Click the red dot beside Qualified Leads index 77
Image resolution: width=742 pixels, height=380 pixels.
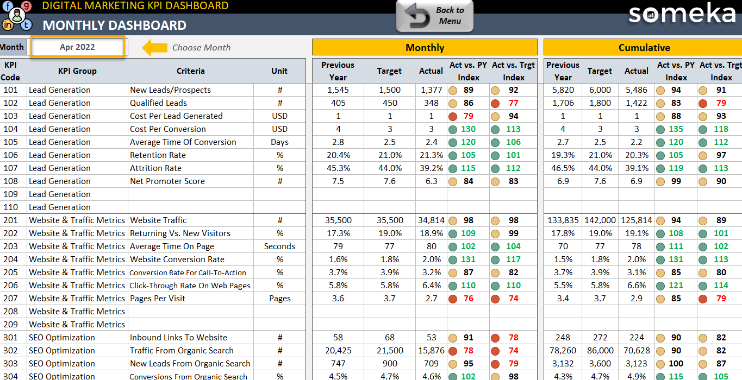click(x=495, y=103)
